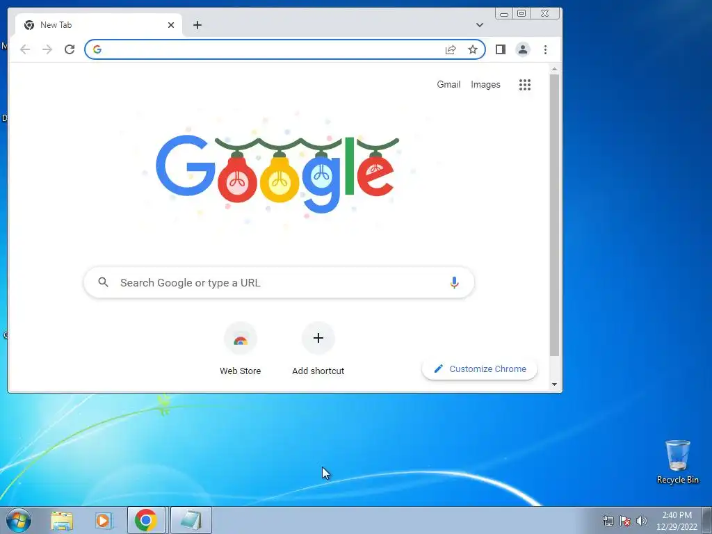
Task: Bookmark this tab with the star icon
Action: (x=473, y=49)
